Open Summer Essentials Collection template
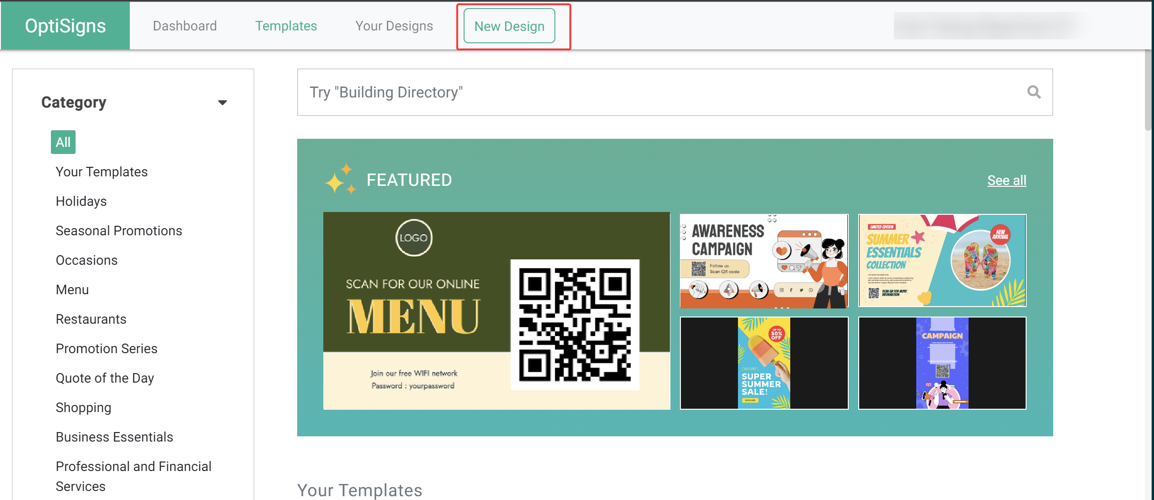This screenshot has height=500, width=1154. 942,260
